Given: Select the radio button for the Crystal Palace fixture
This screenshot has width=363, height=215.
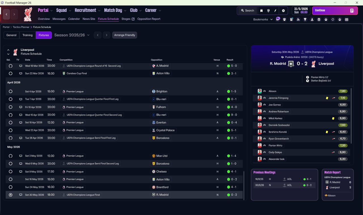Looking at the screenshot, I should pyautogui.click(x=10, y=130).
